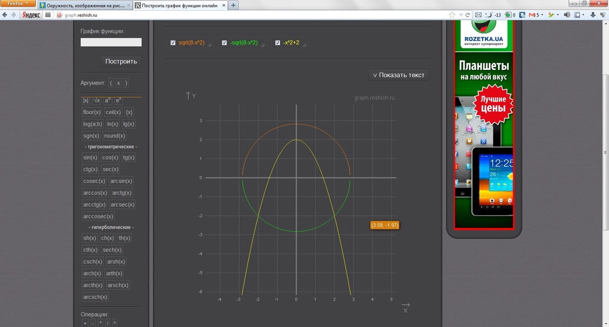
Task: Click the Яндекс button in the navigation bar
Action: pos(31,15)
